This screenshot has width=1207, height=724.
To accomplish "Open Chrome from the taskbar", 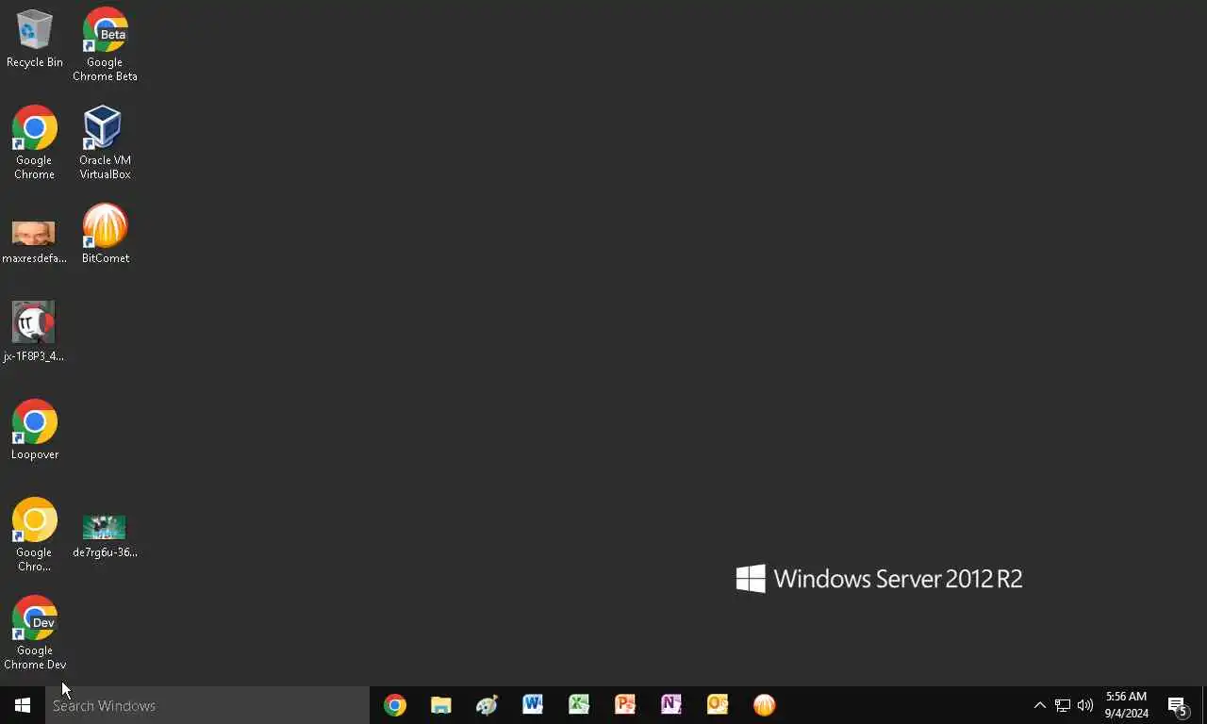I will point(395,705).
